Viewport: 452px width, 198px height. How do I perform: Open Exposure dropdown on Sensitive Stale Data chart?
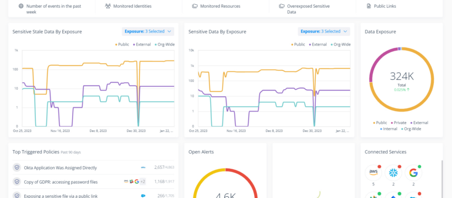tap(148, 31)
